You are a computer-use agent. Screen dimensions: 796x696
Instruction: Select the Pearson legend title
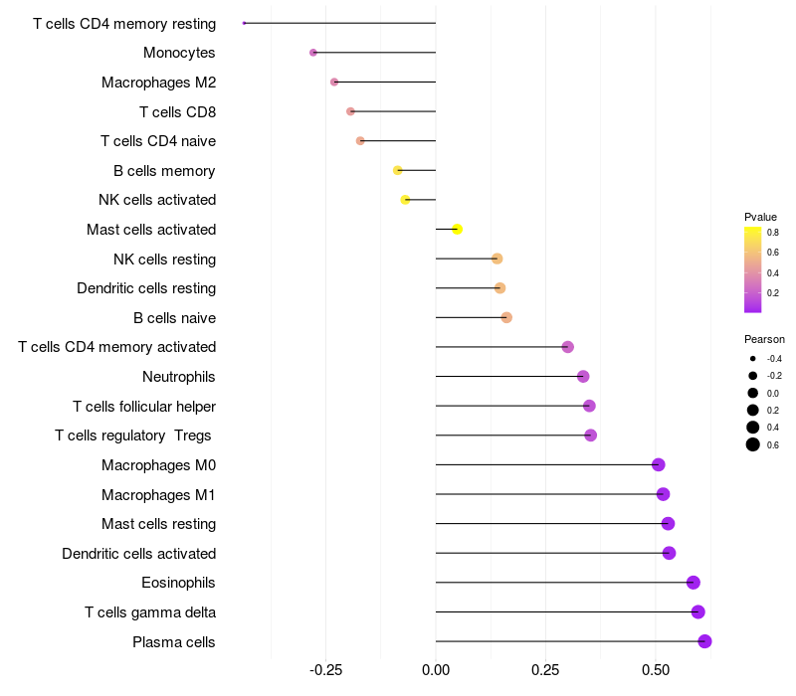point(764,339)
